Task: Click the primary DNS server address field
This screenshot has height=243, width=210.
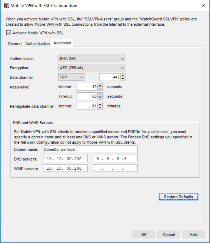Action: pyautogui.click(x=66, y=159)
